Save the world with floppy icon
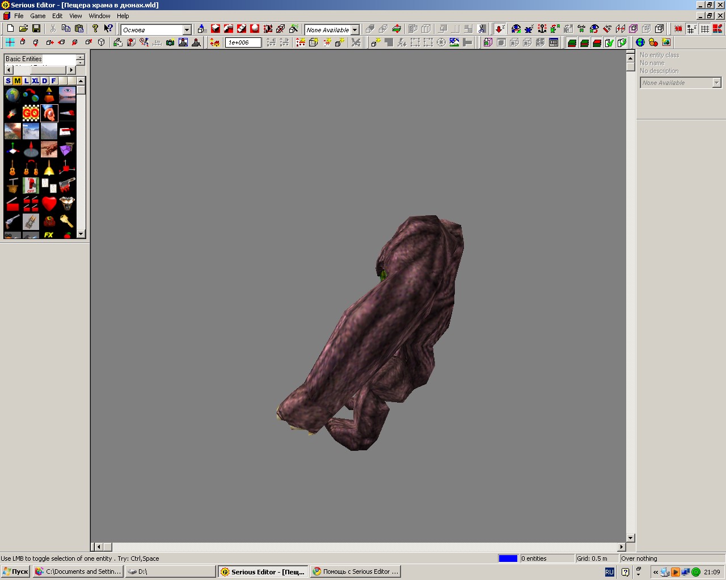This screenshot has height=580, width=726. pyautogui.click(x=36, y=28)
